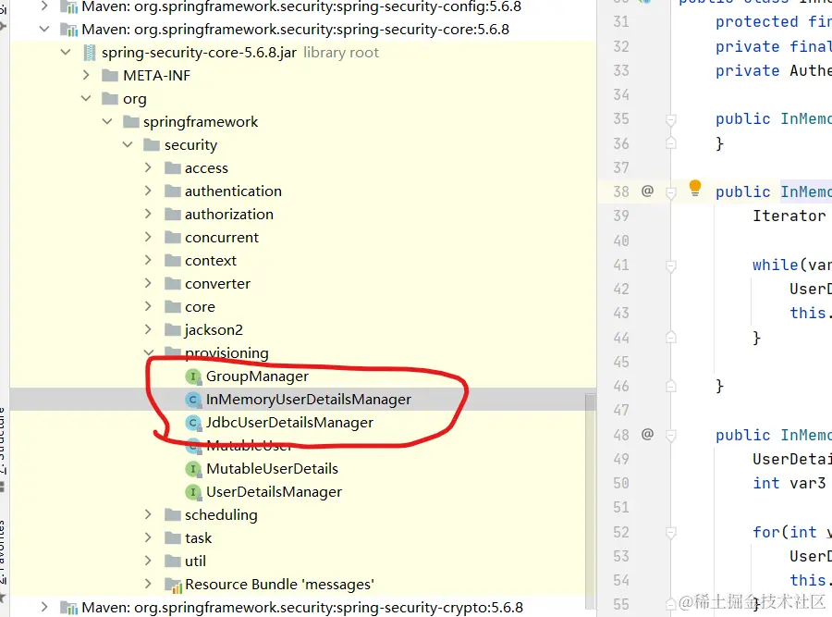Viewport: 832px width, 617px height.
Task: Expand the converter package arrow
Action: [x=148, y=283]
